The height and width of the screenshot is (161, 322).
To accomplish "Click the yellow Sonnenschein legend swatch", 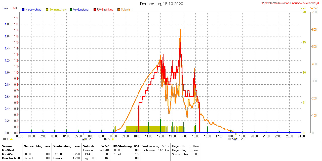I will 47,10.
